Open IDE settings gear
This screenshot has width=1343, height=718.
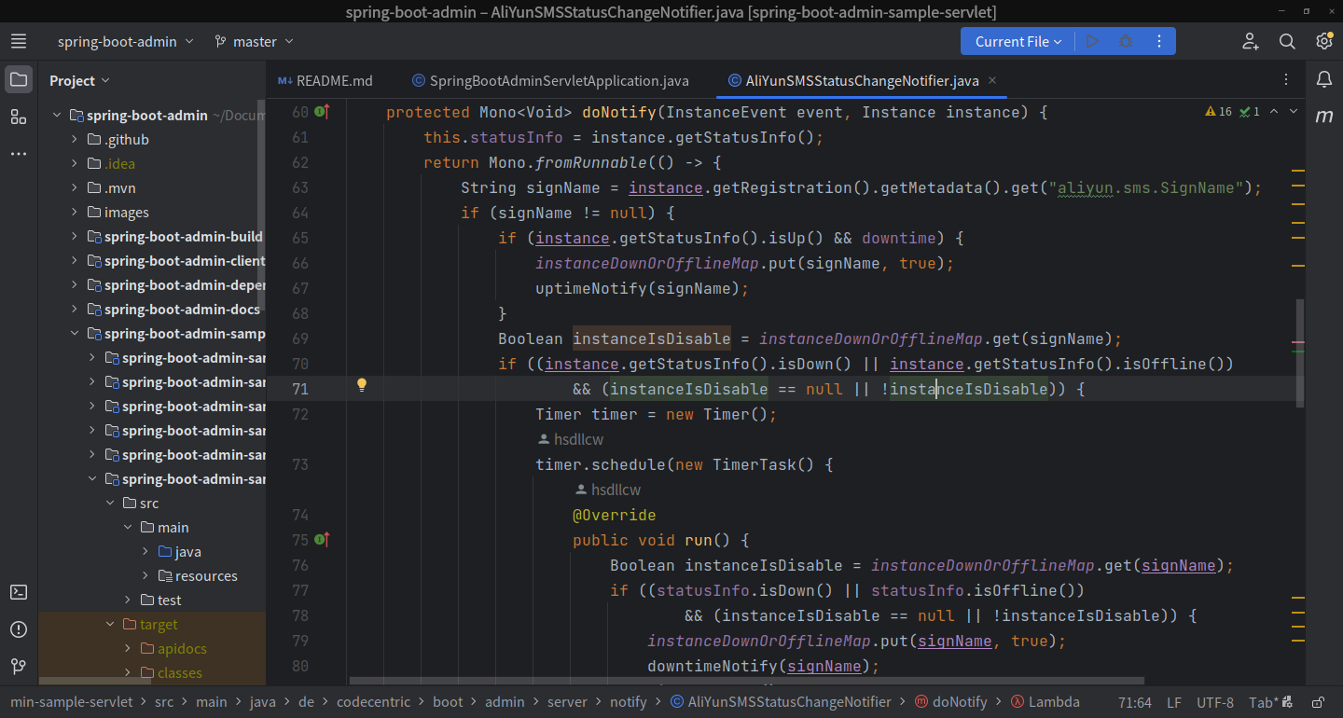click(1324, 41)
